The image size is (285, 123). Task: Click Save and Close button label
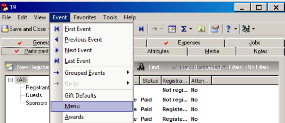[x=28, y=29]
